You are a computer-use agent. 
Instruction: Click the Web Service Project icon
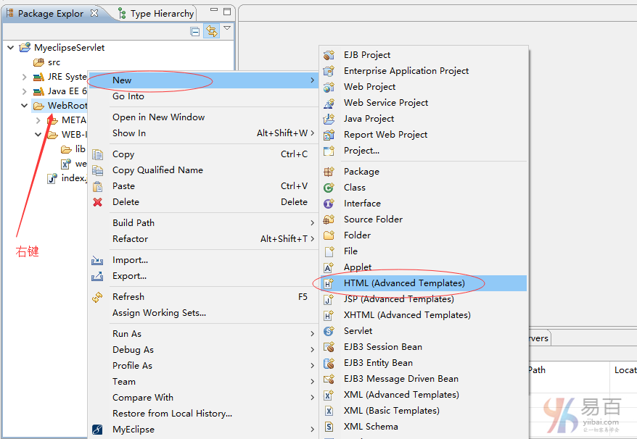[x=329, y=103]
